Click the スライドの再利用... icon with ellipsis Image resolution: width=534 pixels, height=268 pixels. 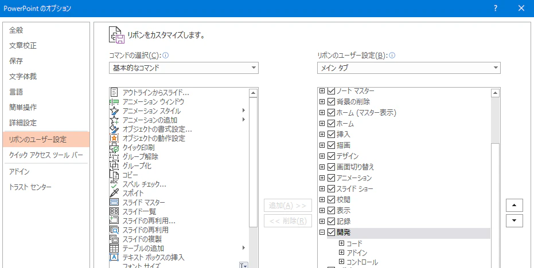[115, 220]
